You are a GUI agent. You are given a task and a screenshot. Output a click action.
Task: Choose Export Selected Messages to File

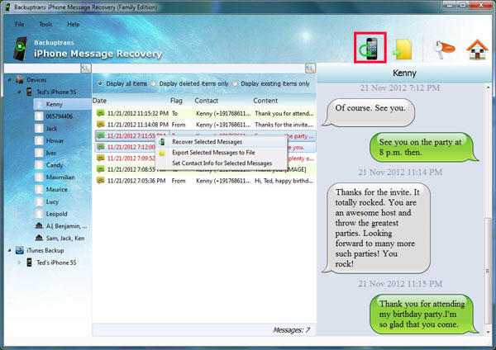(221, 153)
